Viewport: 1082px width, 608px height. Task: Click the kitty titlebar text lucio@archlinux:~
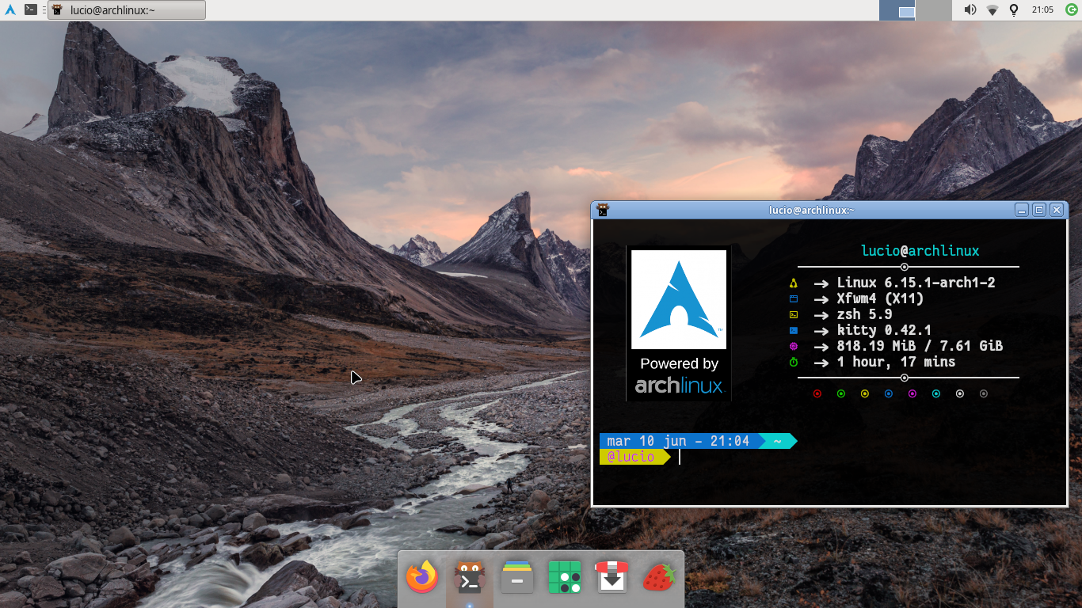(x=812, y=210)
